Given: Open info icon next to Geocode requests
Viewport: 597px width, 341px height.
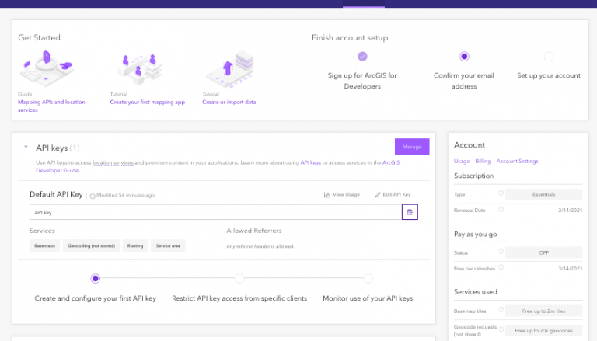Looking at the screenshot, I should pyautogui.click(x=501, y=329).
